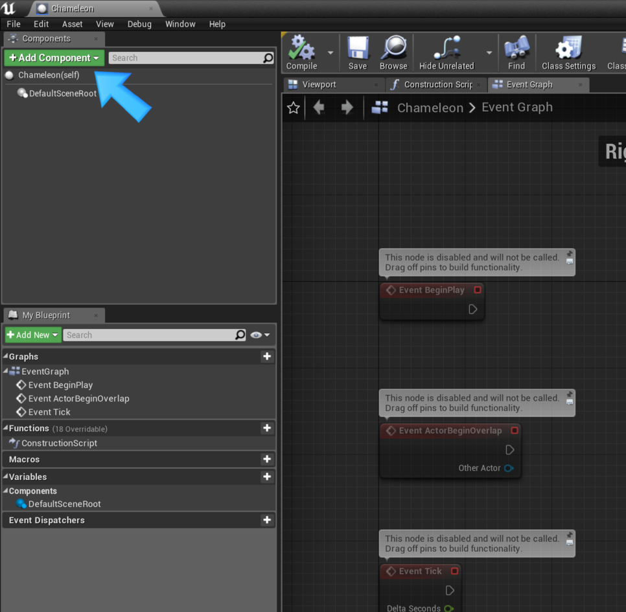This screenshot has width=626, height=612.
Task: Click Chameleon in the graph breadcrumb
Action: tap(430, 108)
